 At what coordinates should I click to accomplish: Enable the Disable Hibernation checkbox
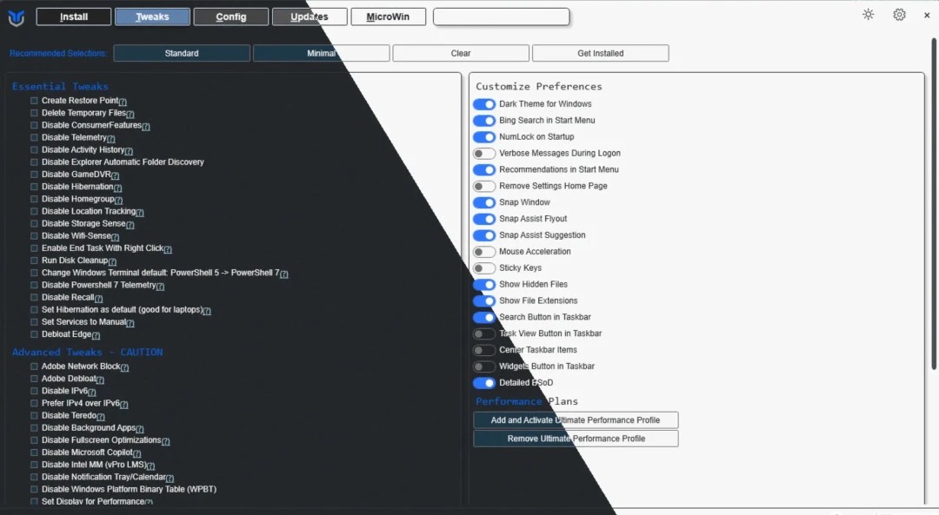(x=35, y=187)
